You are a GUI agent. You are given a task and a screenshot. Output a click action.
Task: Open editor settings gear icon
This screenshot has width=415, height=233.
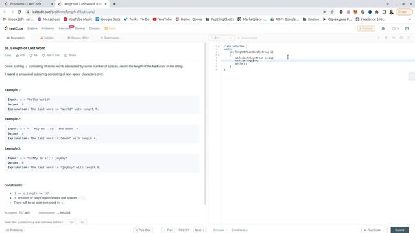[x=401, y=38]
